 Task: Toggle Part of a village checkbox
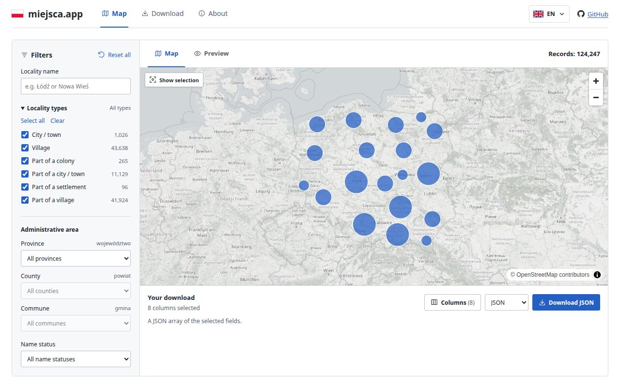[25, 200]
